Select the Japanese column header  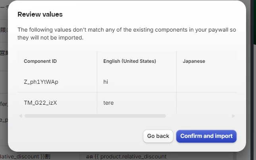194,61
